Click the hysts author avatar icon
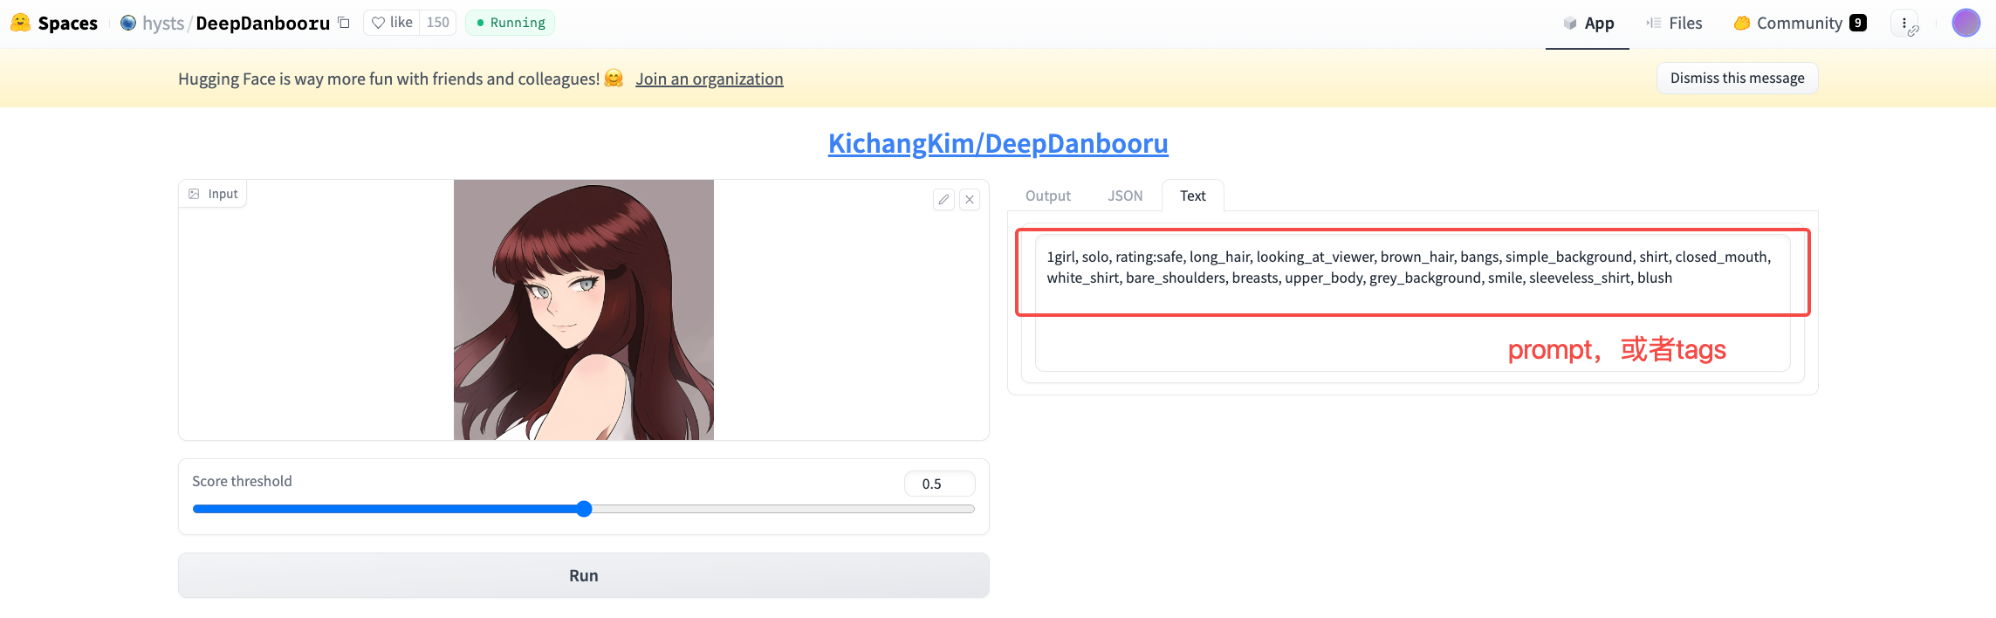The width and height of the screenshot is (1996, 618). click(128, 23)
